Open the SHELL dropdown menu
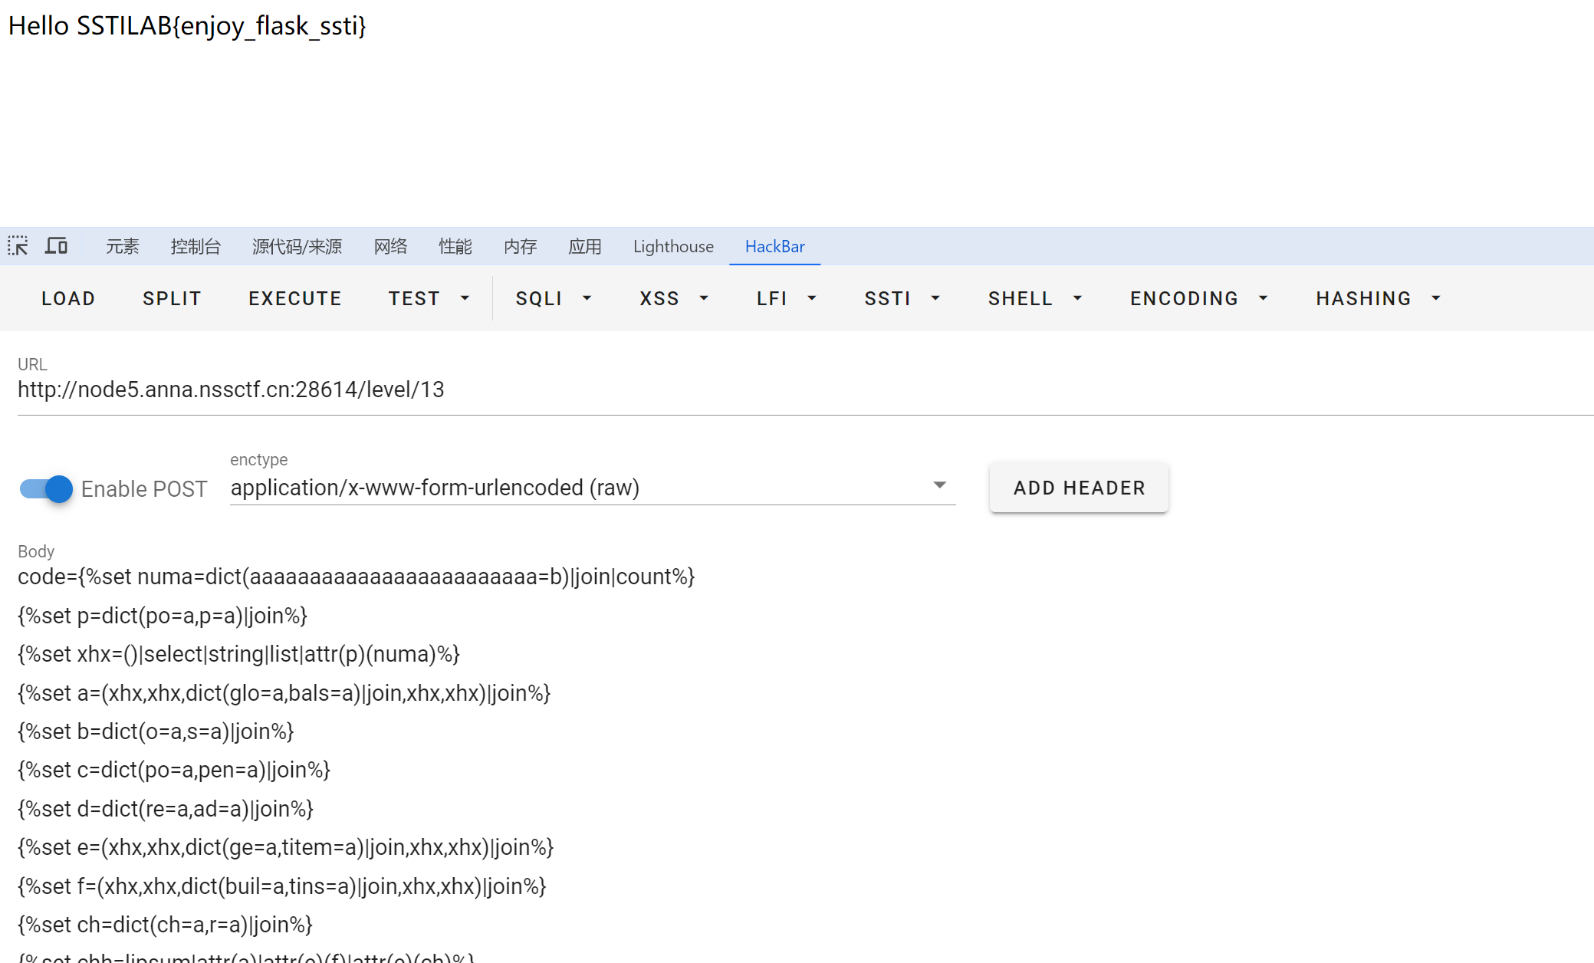Image resolution: width=1594 pixels, height=963 pixels. tap(1035, 298)
